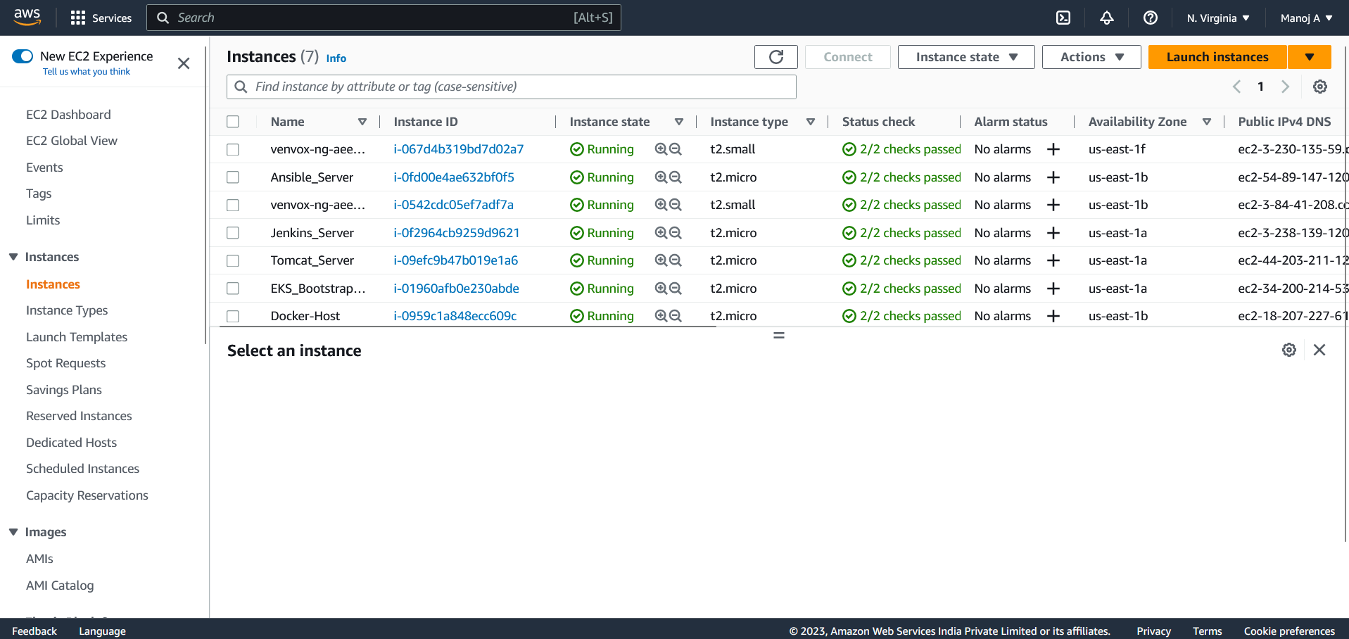
Task: Open the help question-mark icon
Action: (1150, 18)
